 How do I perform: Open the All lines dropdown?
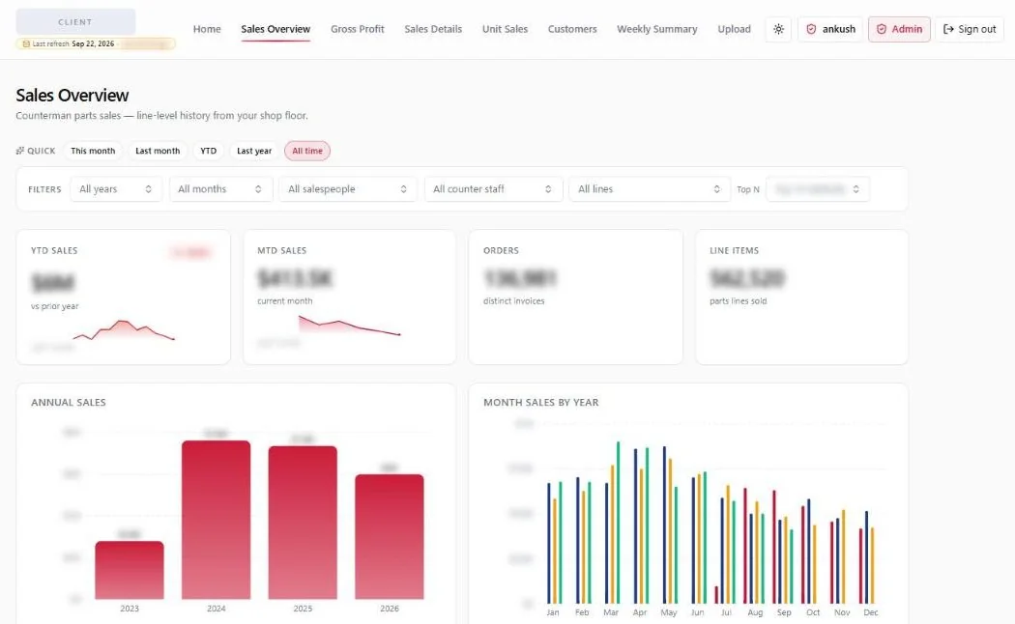coord(650,188)
